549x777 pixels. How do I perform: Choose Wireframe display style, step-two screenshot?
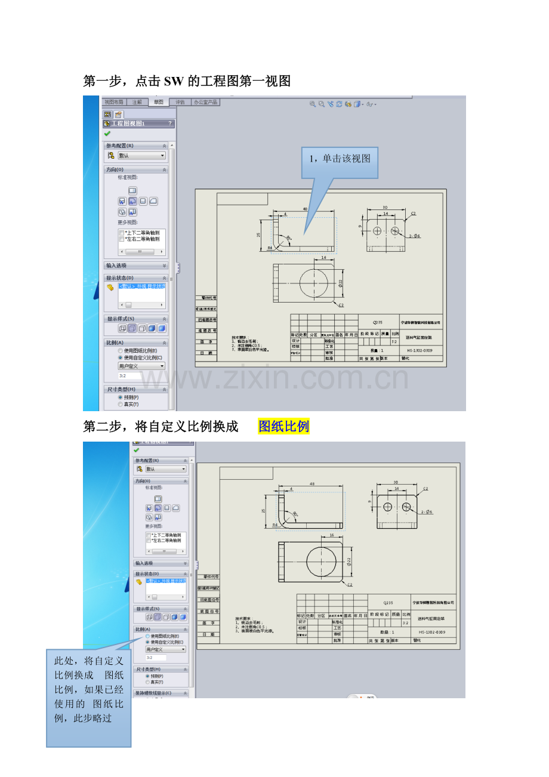pos(149,617)
